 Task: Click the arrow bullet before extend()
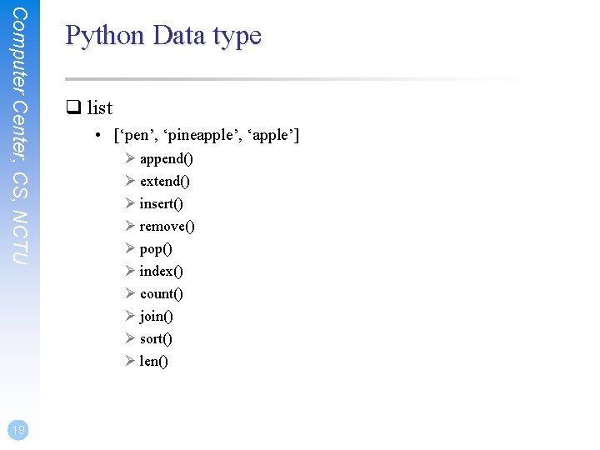130,181
